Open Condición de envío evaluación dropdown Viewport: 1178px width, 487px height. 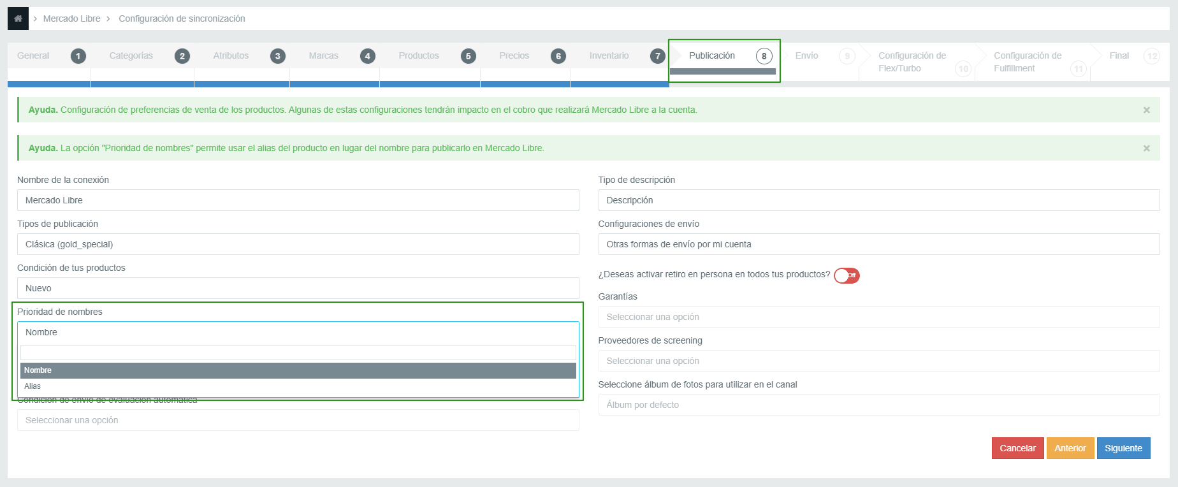coord(298,420)
